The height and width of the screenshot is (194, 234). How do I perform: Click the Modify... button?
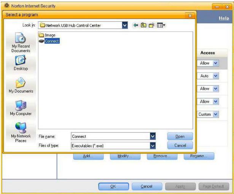125,156
